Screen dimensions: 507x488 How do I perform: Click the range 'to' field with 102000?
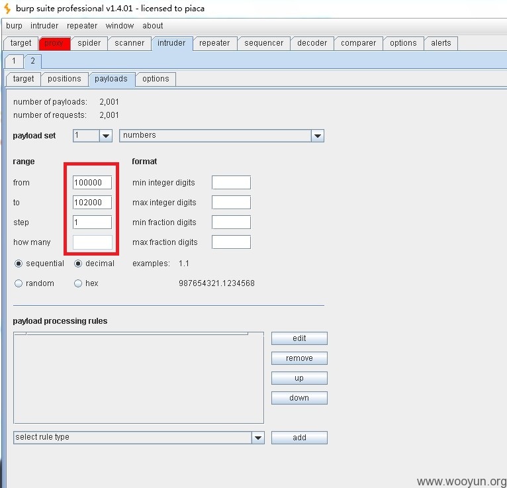tap(92, 203)
